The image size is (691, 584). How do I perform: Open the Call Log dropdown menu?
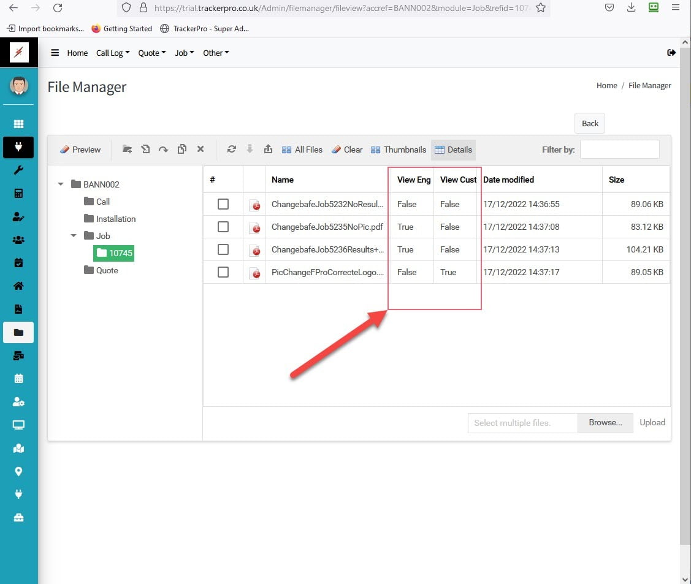pyautogui.click(x=113, y=53)
